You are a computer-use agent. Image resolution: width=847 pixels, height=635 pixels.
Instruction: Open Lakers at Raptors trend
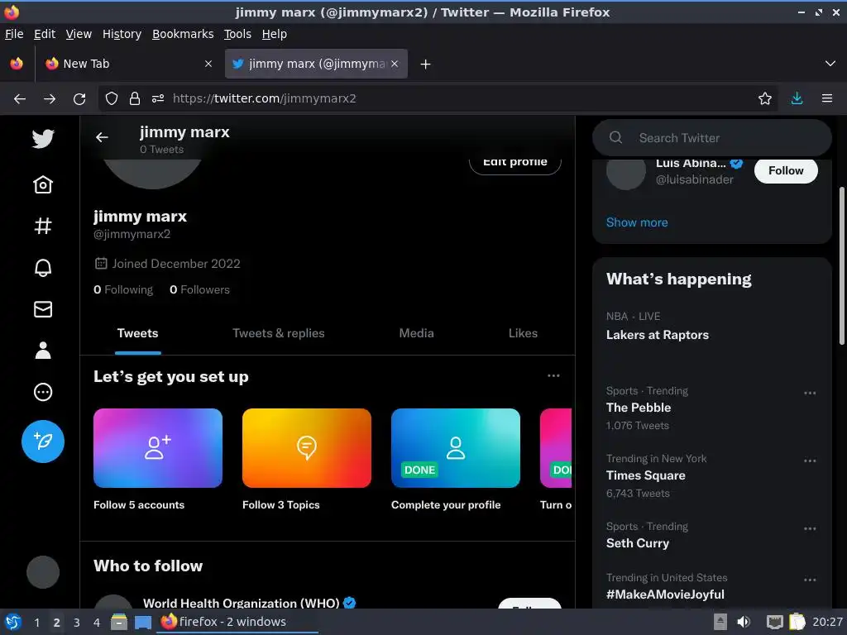pyautogui.click(x=658, y=335)
